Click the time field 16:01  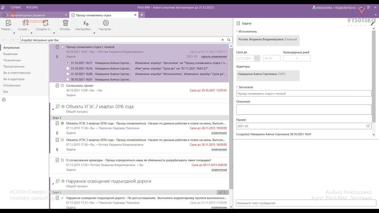pos(272,59)
